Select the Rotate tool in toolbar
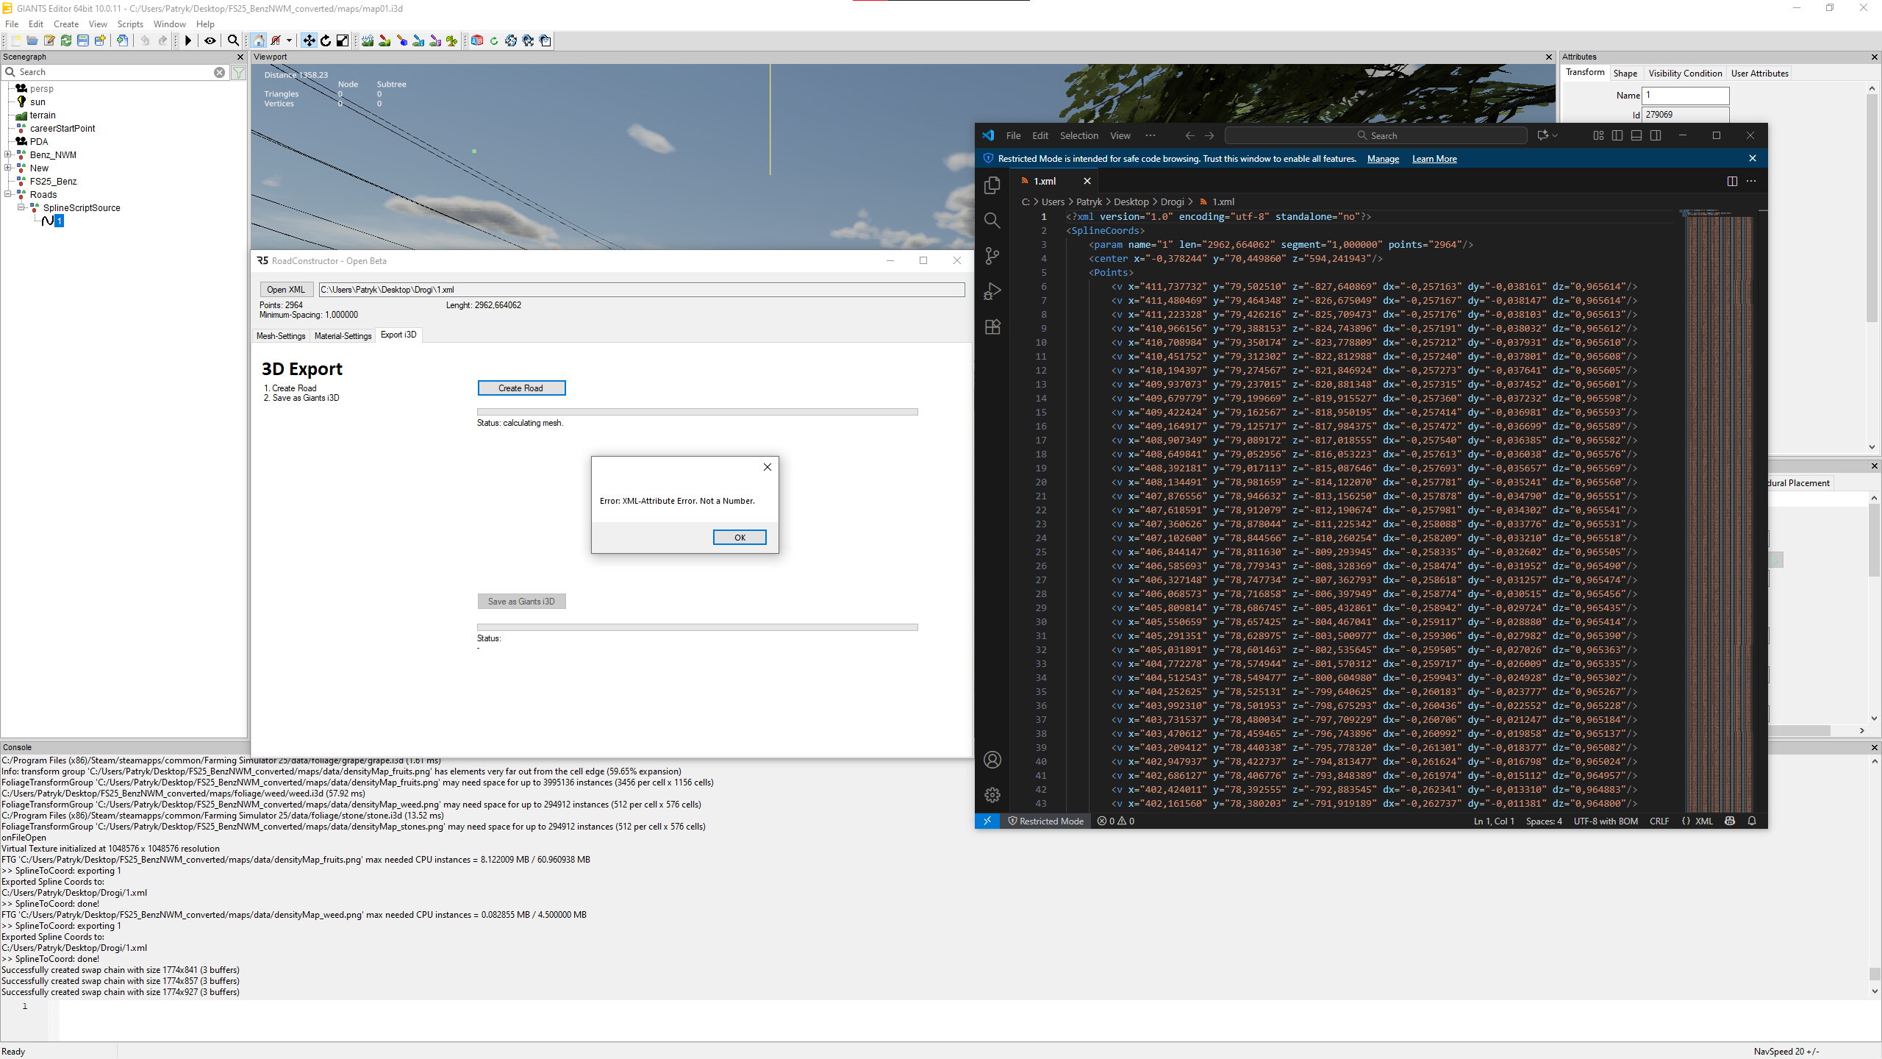Viewport: 1882px width, 1059px height. [326, 41]
